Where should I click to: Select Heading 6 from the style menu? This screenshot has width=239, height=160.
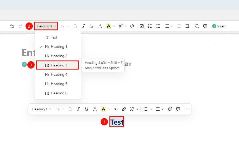[x=58, y=93]
